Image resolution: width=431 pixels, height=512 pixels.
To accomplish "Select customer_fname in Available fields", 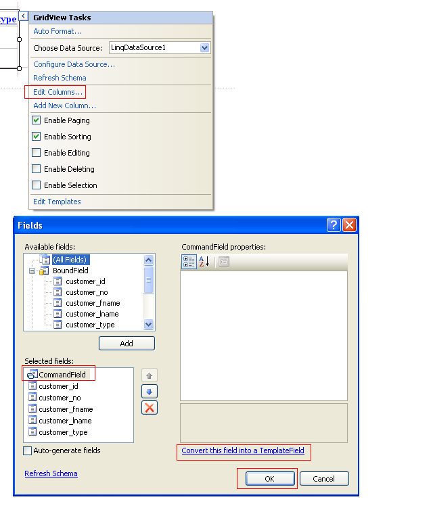I will (x=92, y=303).
